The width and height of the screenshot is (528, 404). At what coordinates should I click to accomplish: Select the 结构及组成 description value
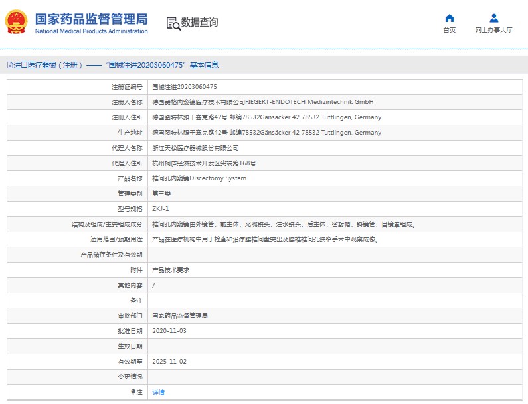pyautogui.click(x=284, y=224)
